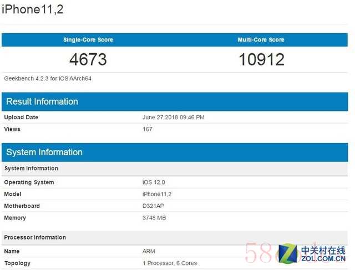The width and height of the screenshot is (355, 270).
Task: Select the memory value 3748 MB
Action: [154, 218]
